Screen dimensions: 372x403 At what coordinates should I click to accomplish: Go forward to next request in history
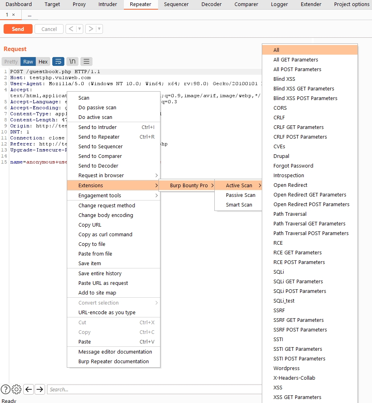point(91,29)
